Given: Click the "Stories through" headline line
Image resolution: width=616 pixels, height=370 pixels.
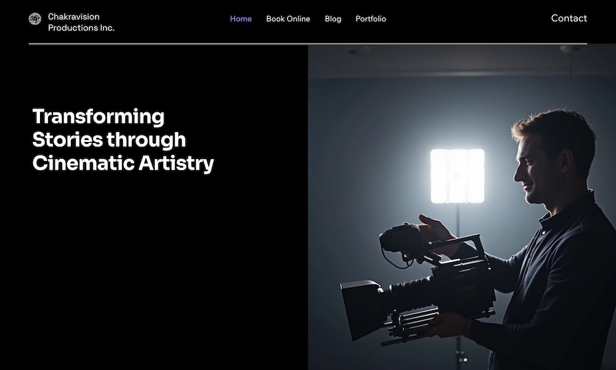Looking at the screenshot, I should pyautogui.click(x=109, y=139).
